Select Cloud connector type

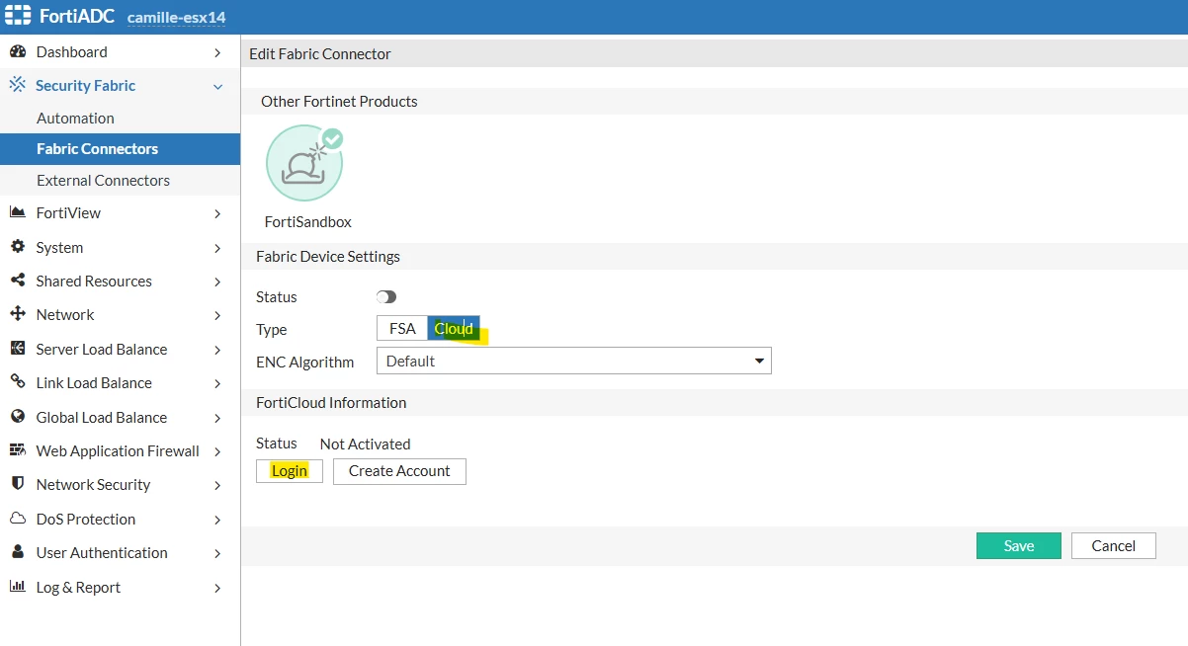point(454,329)
